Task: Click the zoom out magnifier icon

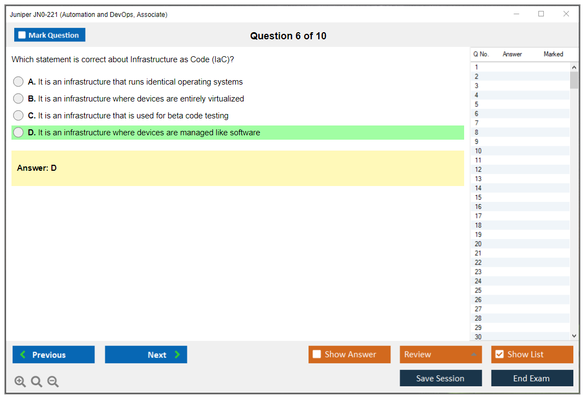Action: [x=53, y=382]
